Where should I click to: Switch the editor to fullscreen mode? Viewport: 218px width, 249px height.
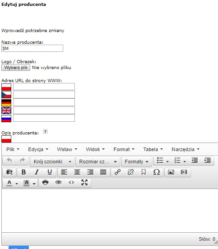(x=84, y=183)
